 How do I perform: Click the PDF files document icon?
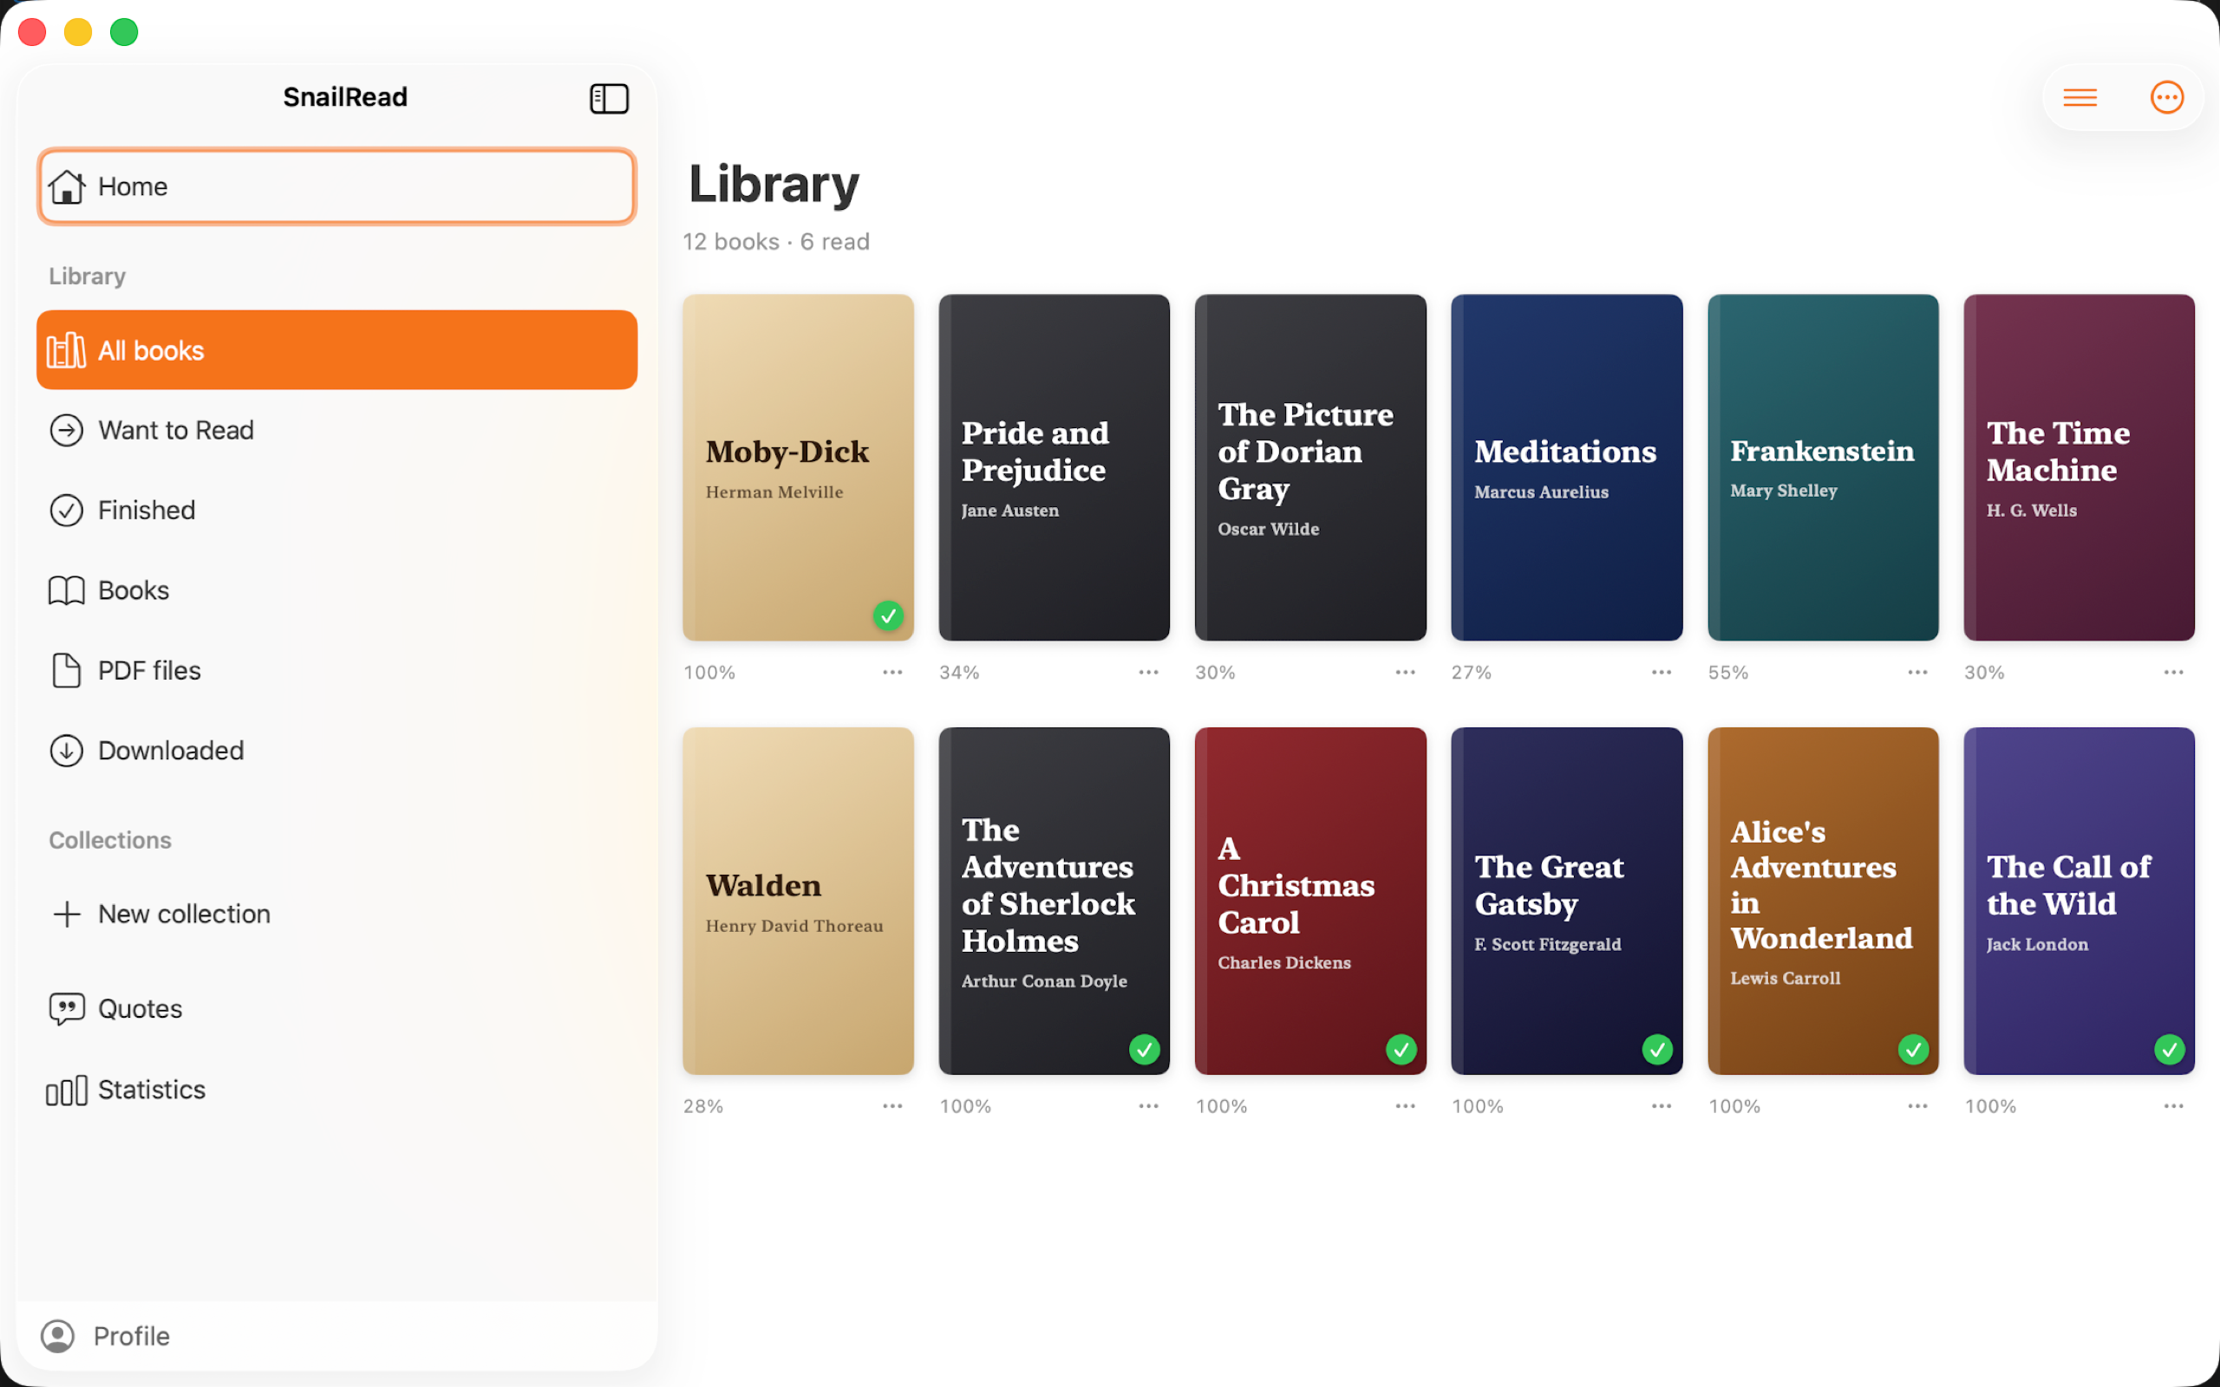click(66, 671)
